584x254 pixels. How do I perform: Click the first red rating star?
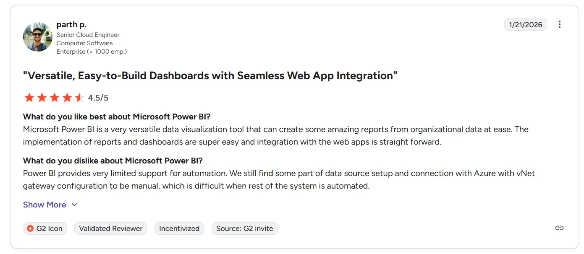tap(29, 98)
